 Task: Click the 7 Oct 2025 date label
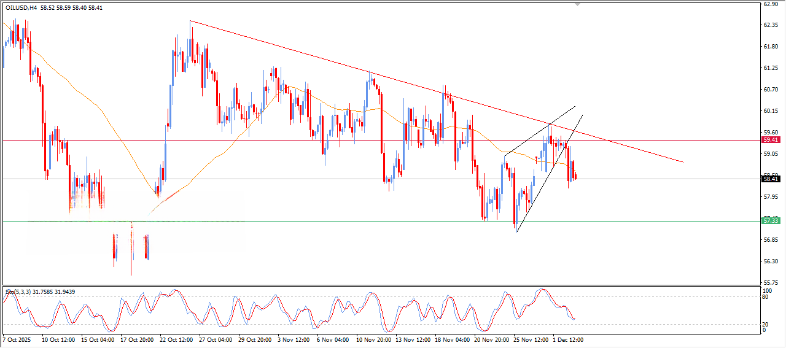pos(17,339)
